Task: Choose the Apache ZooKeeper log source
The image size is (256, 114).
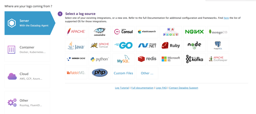Action: tap(218, 59)
